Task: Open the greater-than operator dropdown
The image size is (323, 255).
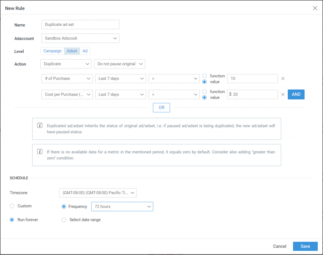Action: (174, 79)
